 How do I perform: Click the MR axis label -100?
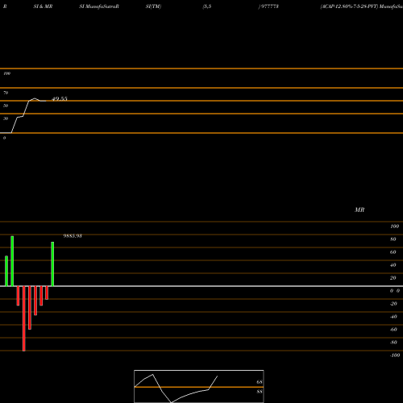395,355
